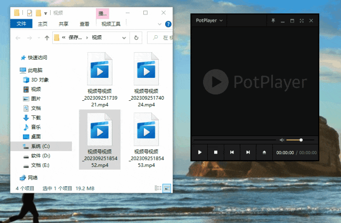This screenshot has width=341, height=223.
Task: Switch to the 主页 ribbon tab
Action: pos(43,23)
